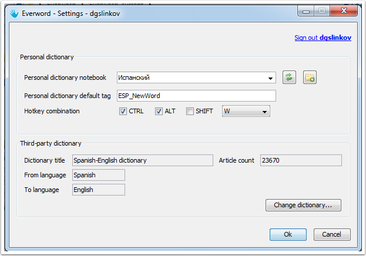Click the Article count label
The height and width of the screenshot is (256, 366).
point(236,160)
